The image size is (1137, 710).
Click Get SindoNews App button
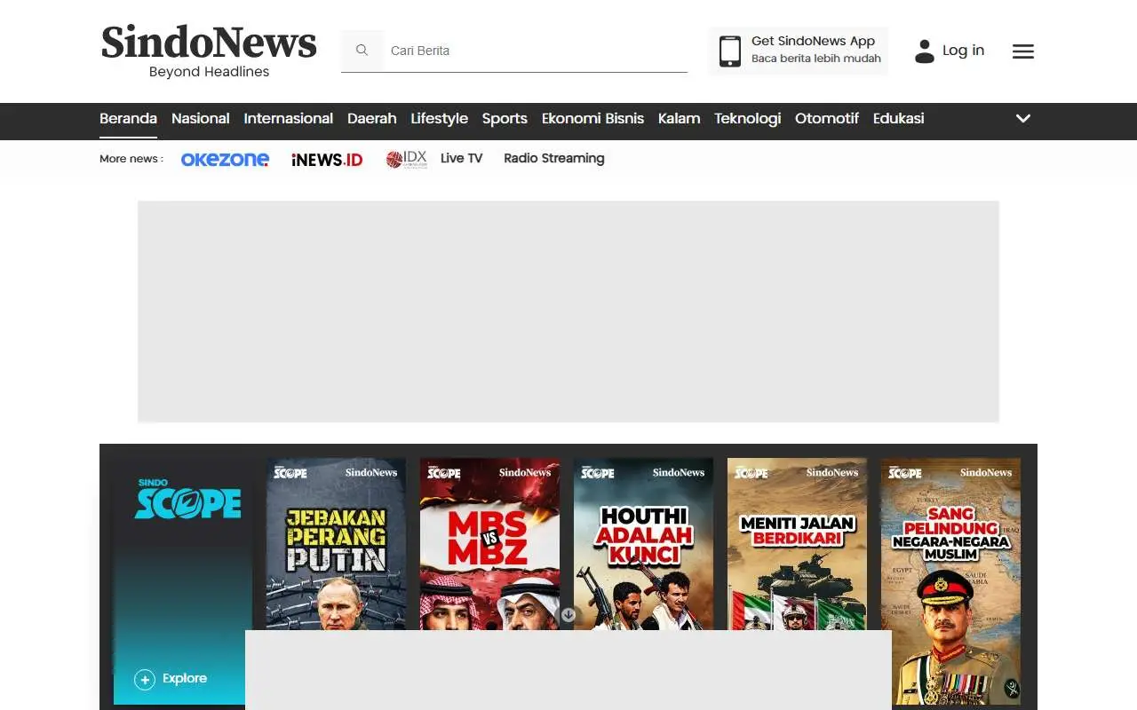(x=799, y=51)
